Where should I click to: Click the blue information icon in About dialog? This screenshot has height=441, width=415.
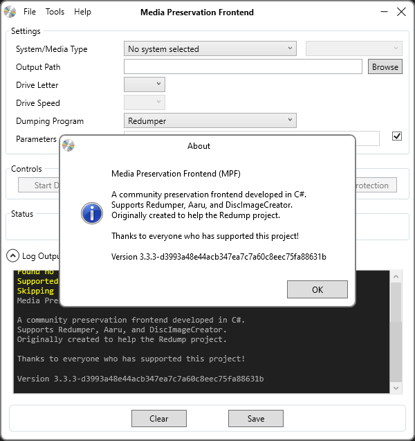coord(92,213)
